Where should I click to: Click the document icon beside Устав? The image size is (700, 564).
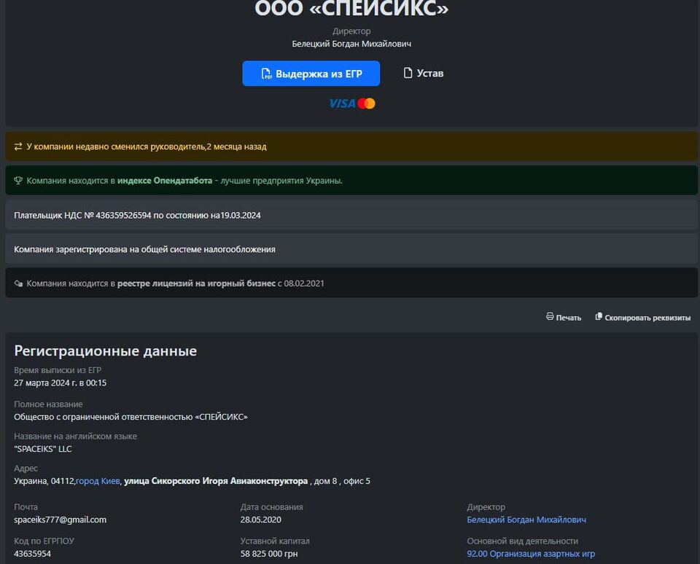[408, 73]
